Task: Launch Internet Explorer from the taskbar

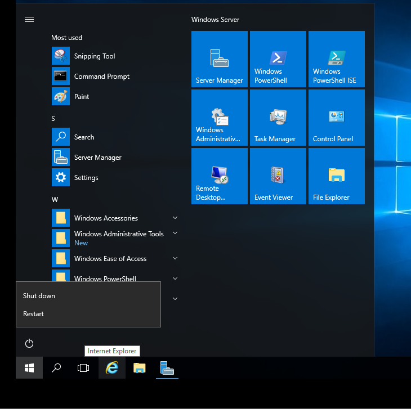Action: coord(112,367)
